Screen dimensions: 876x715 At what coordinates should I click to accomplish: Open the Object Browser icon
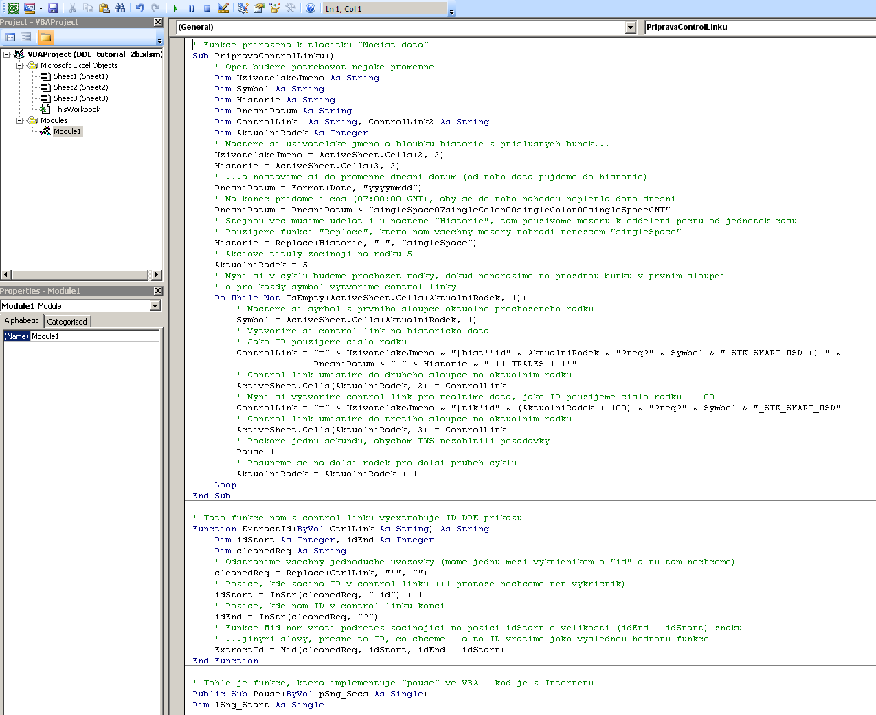click(x=275, y=8)
